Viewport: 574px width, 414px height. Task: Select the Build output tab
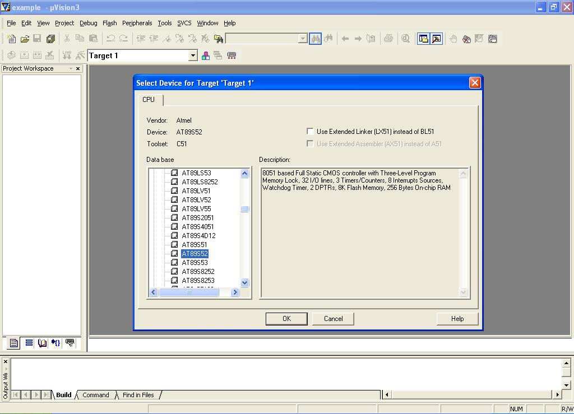tap(64, 395)
